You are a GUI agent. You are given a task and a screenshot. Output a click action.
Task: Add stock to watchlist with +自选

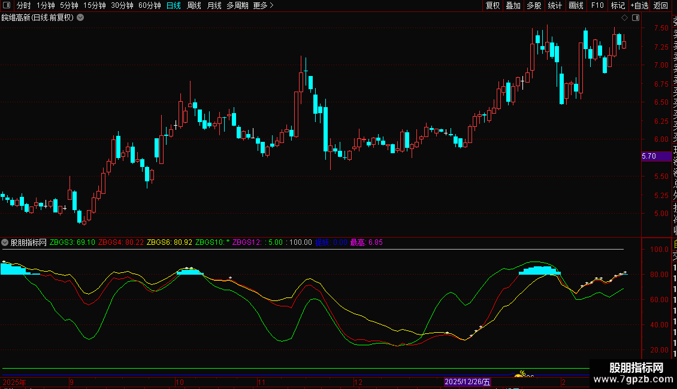click(639, 6)
